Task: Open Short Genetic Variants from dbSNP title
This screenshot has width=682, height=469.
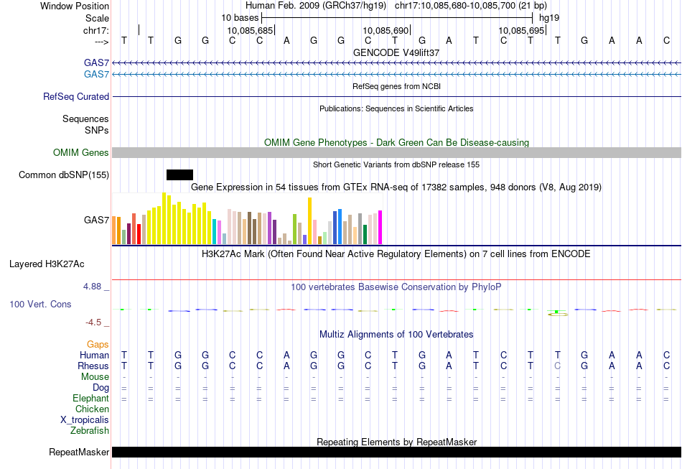Action: point(396,164)
